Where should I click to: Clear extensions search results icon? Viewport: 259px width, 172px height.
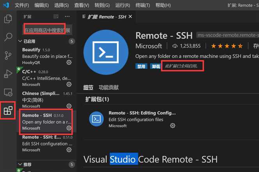[56, 16]
